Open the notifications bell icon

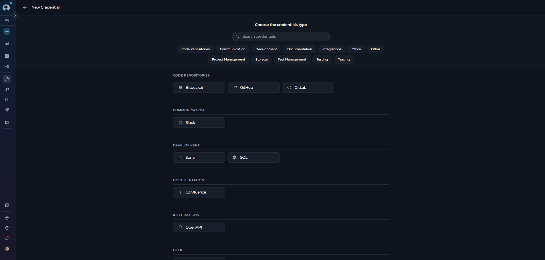pos(7,238)
